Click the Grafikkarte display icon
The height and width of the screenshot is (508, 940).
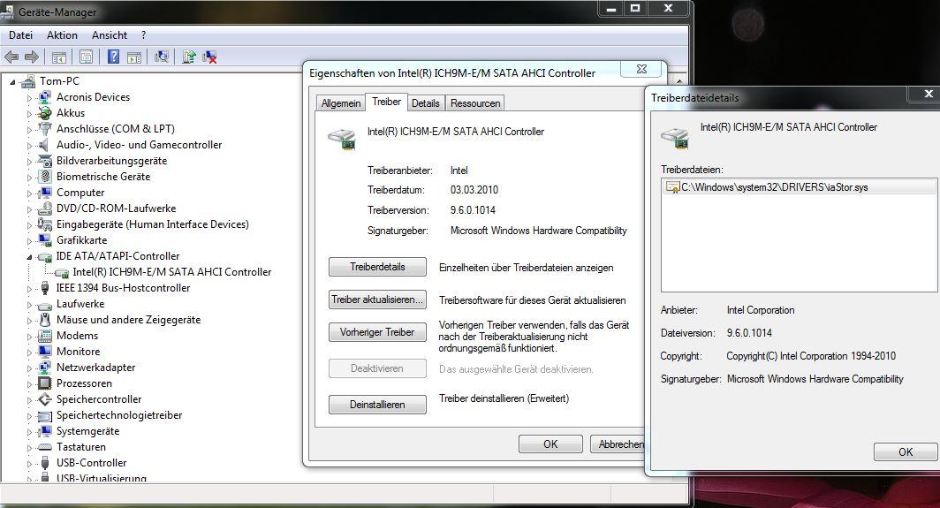(x=44, y=240)
